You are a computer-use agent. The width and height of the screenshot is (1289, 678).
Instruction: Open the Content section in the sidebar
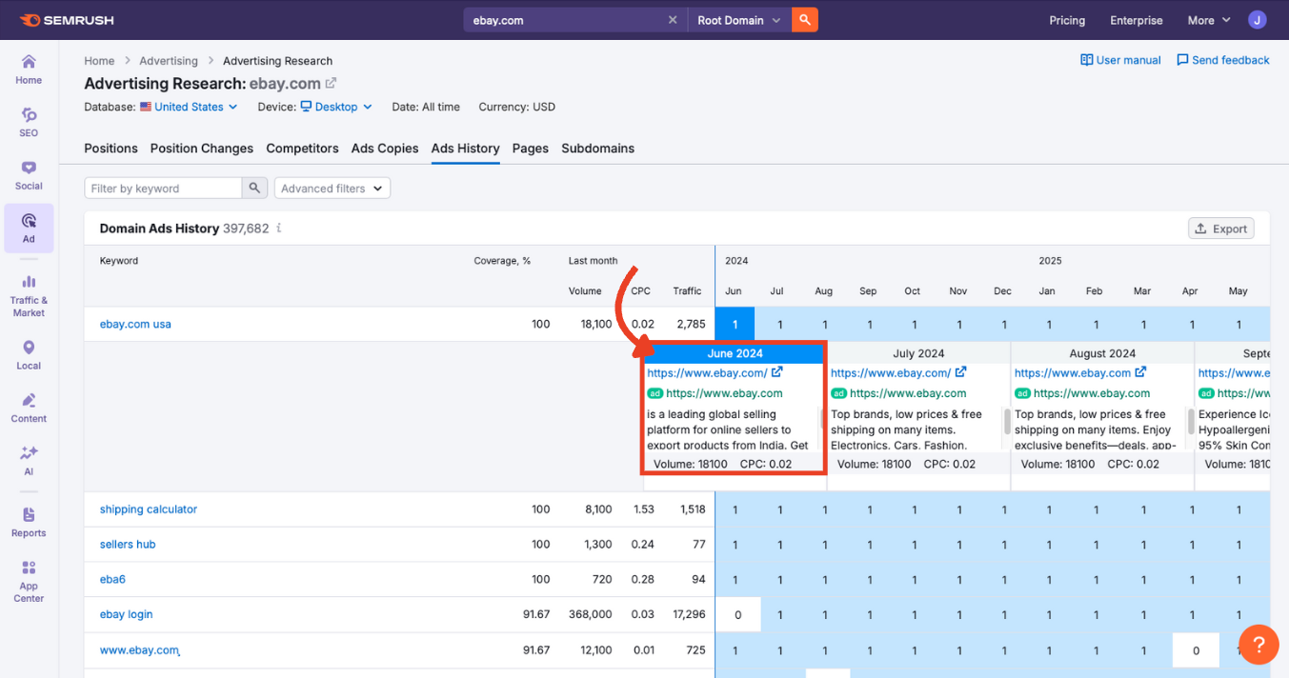28,407
